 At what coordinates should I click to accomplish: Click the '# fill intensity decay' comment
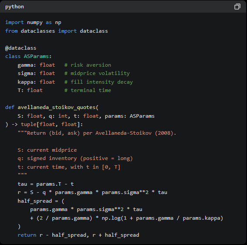click(x=98, y=82)
